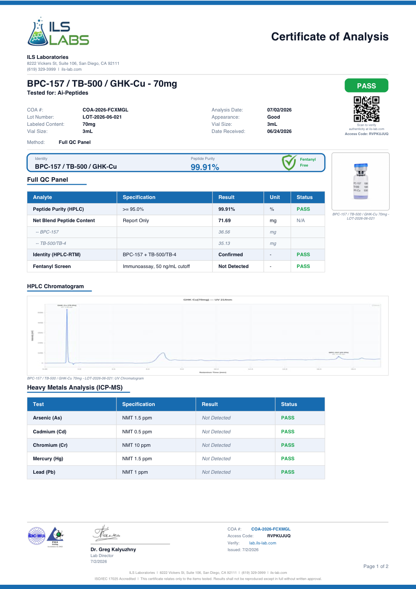The image size is (416, 589).
Task: Select the '35.13' result value
Action: (x=224, y=243)
